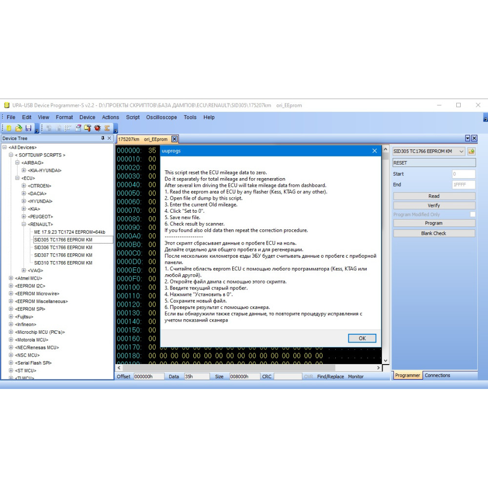The width and height of the screenshot is (488, 488).
Task: Open a dump file via folder icon
Action: coord(19,128)
